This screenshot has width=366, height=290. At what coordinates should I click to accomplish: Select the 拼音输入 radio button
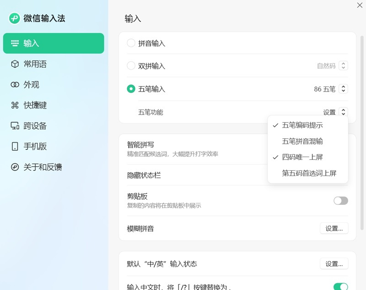131,44
